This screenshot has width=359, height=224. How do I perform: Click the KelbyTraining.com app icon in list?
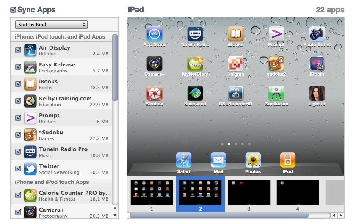click(x=30, y=101)
